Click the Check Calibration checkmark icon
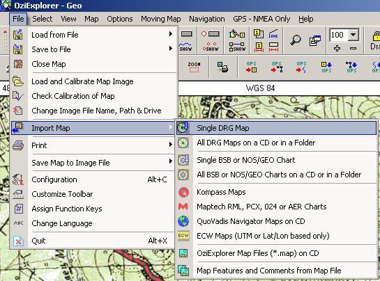Image resolution: width=380 pixels, height=281 pixels. (18, 96)
